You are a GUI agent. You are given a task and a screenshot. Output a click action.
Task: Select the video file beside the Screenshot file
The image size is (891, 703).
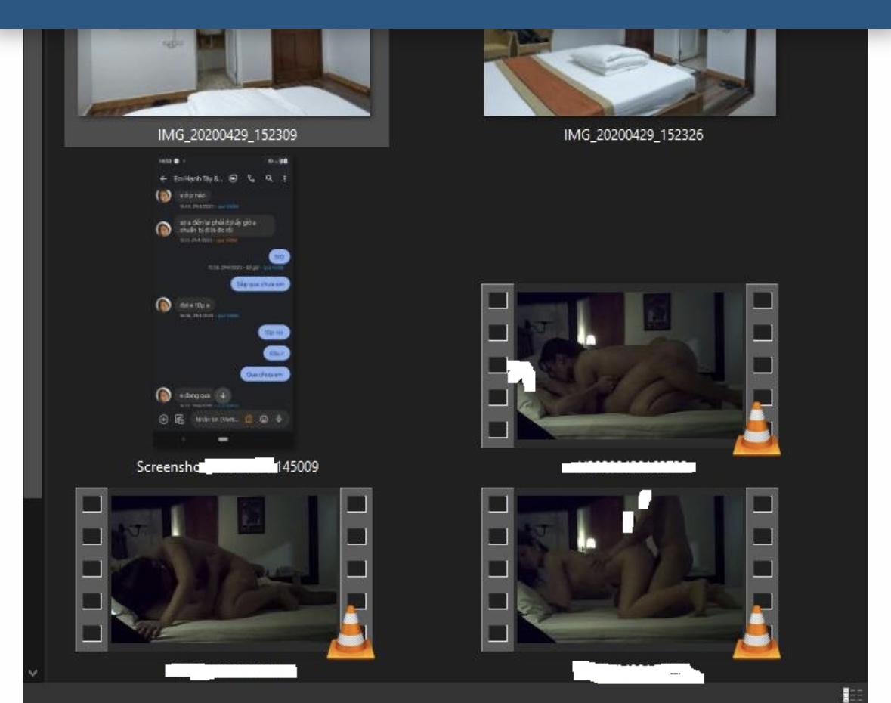click(630, 365)
